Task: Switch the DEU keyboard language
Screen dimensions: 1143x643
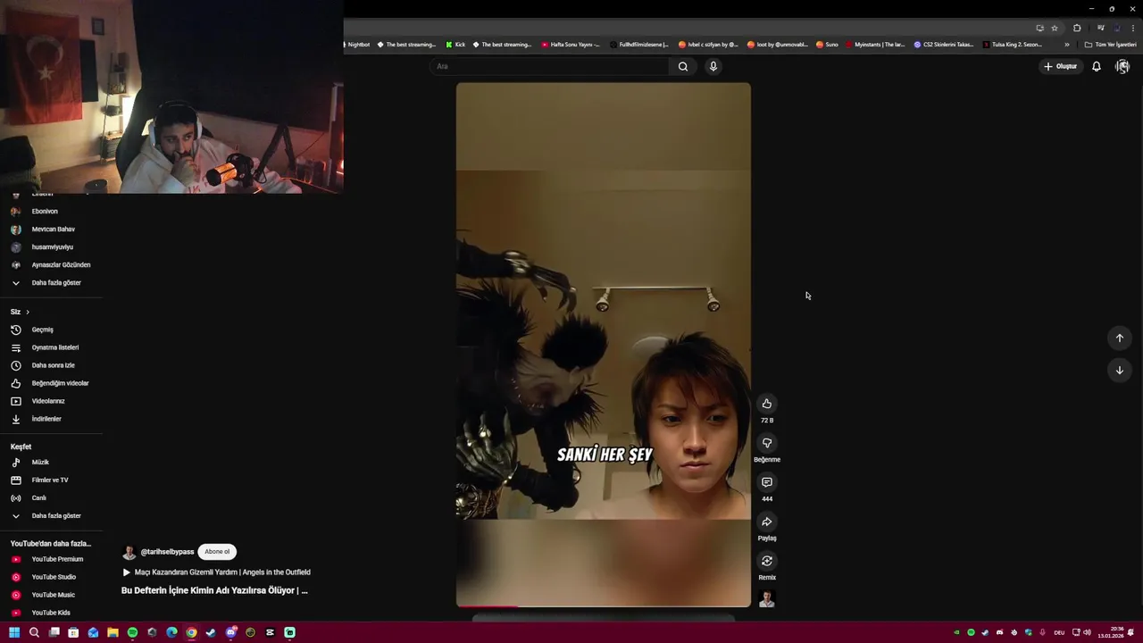Action: (x=1059, y=632)
